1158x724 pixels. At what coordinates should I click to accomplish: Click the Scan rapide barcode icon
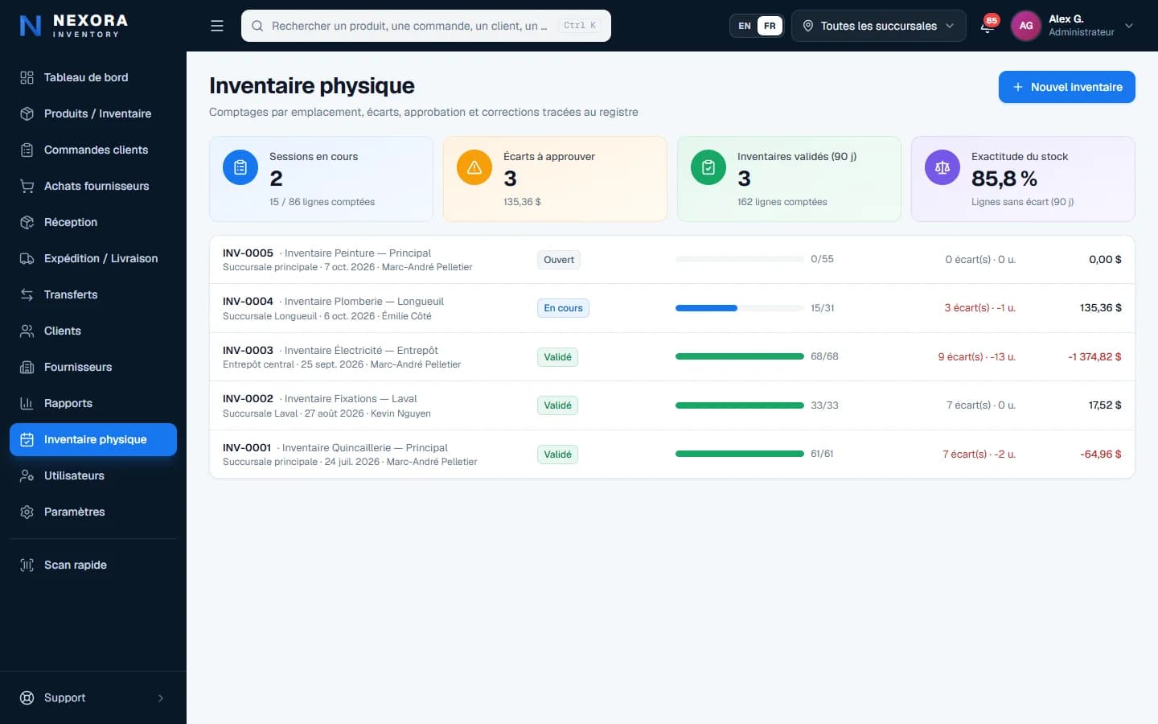[27, 565]
